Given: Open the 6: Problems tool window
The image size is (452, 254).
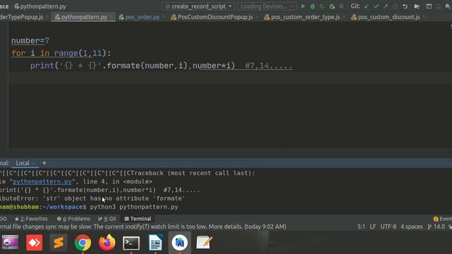Looking at the screenshot, I should pyautogui.click(x=73, y=219).
